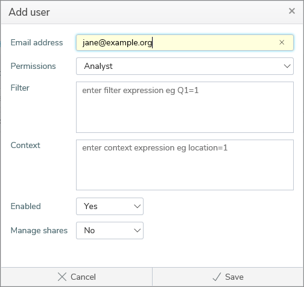Click the Context label
The image size is (304, 287).
pyautogui.click(x=25, y=145)
